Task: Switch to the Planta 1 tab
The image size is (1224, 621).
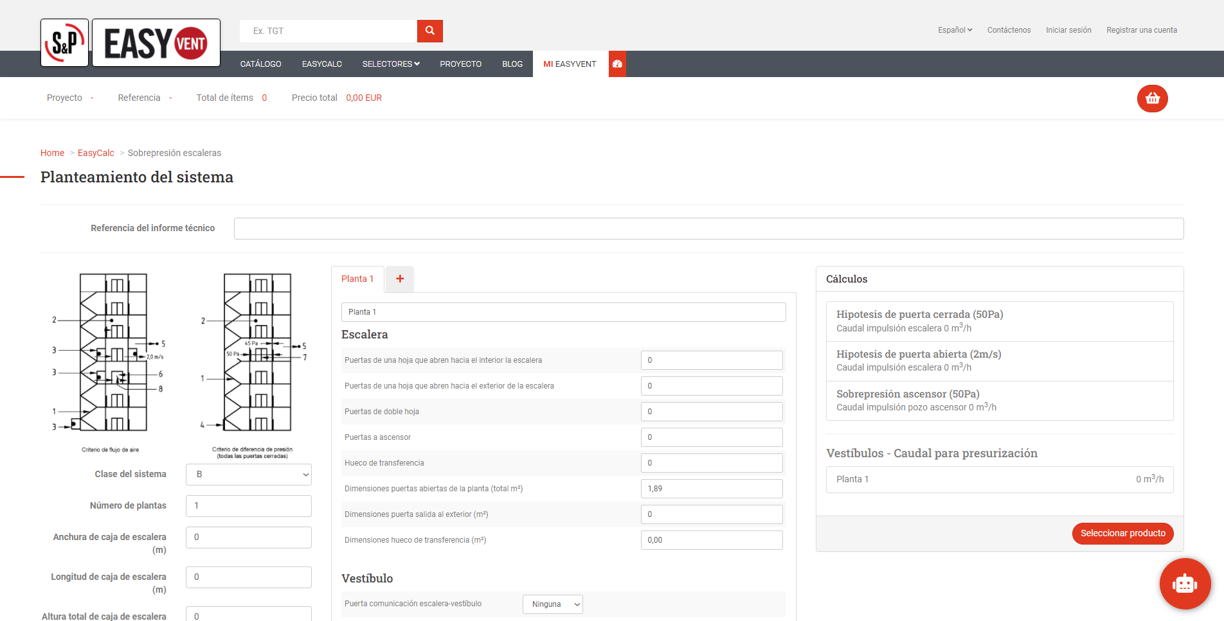Action: point(357,279)
